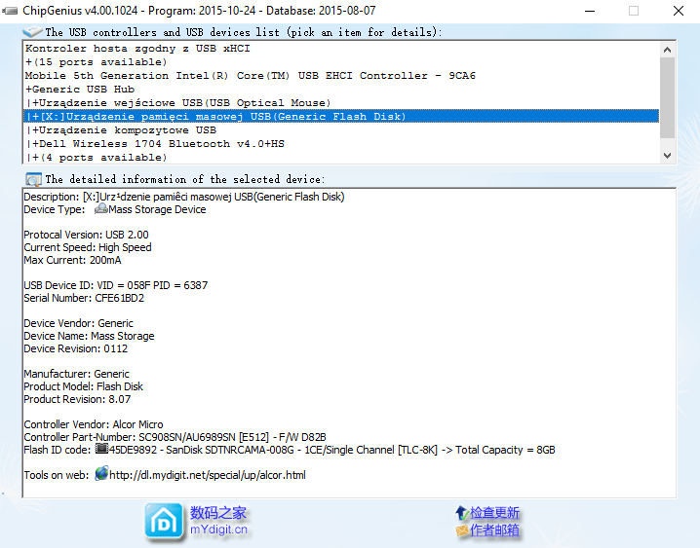
Task: Select the [X:] Generic Flash Disk row
Action: pos(341,116)
